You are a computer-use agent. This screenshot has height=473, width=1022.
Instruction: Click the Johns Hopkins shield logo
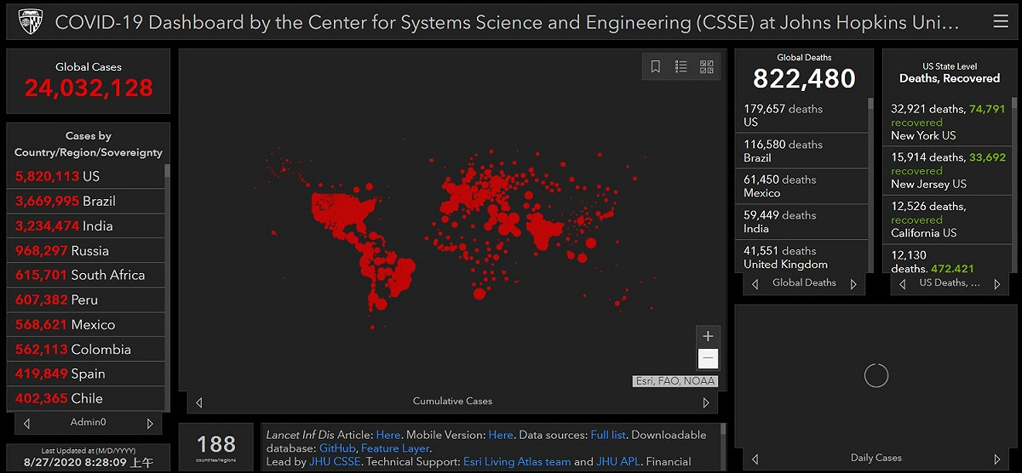[x=32, y=21]
